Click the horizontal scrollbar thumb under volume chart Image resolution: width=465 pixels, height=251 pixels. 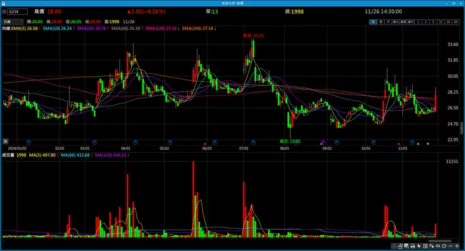coord(440,241)
